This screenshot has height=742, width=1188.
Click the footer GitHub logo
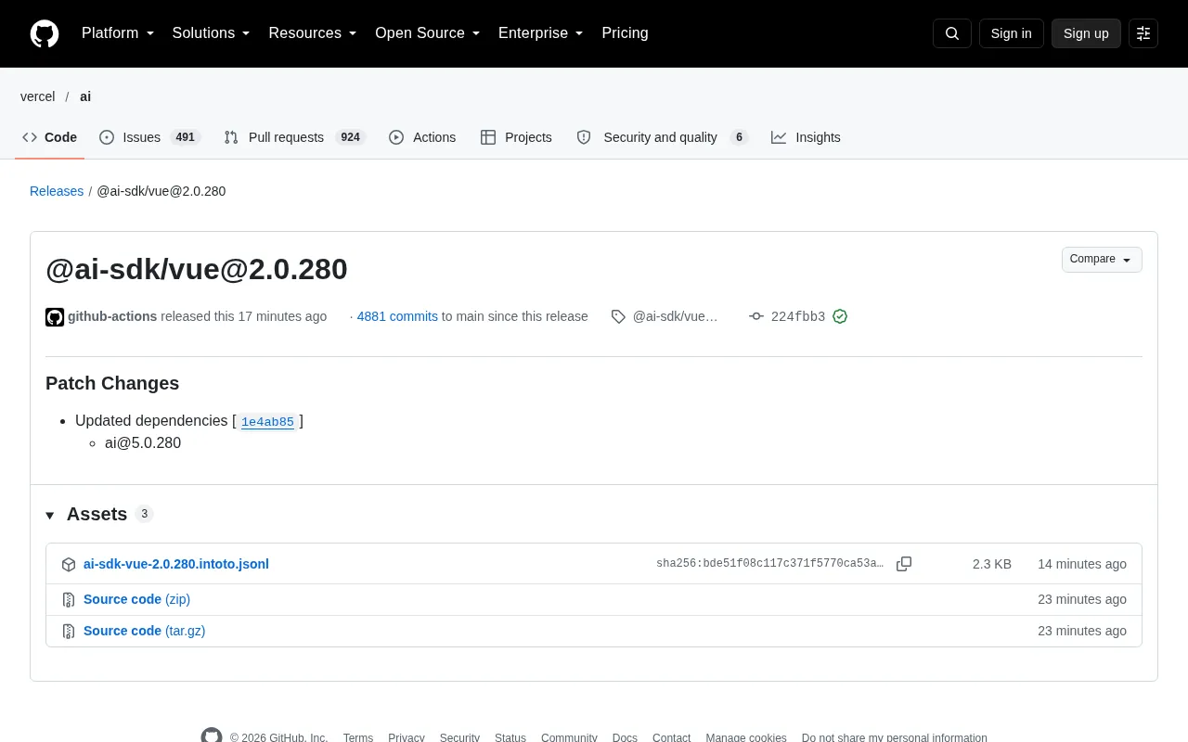(212, 737)
